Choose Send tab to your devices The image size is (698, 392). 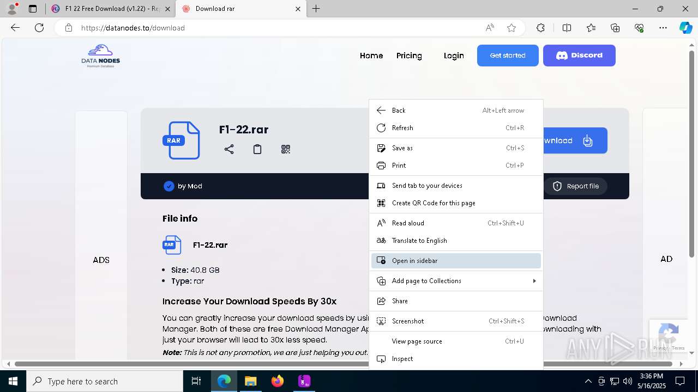[456, 186]
